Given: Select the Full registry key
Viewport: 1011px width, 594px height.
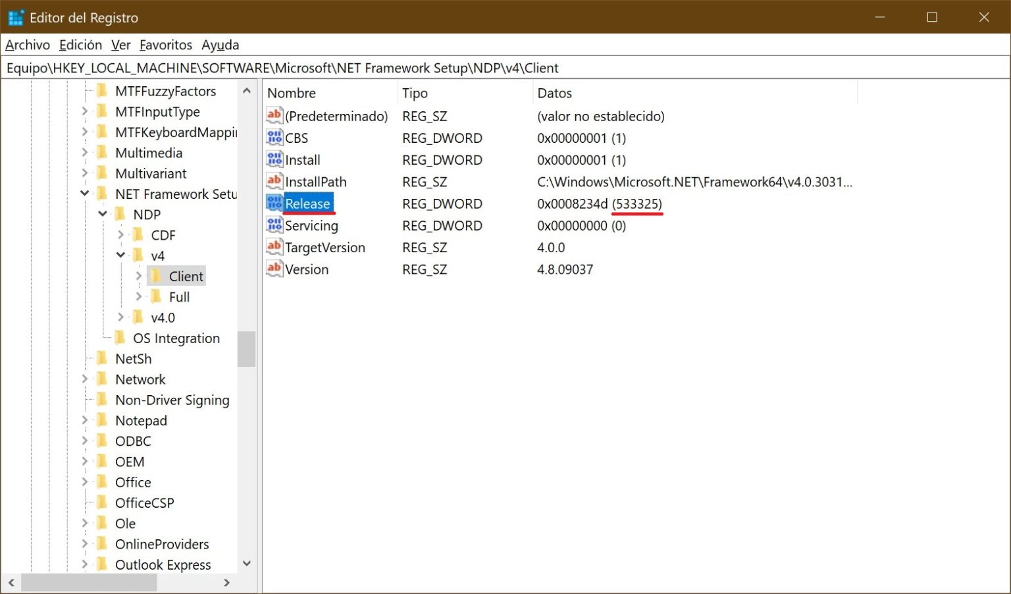Looking at the screenshot, I should tap(179, 296).
